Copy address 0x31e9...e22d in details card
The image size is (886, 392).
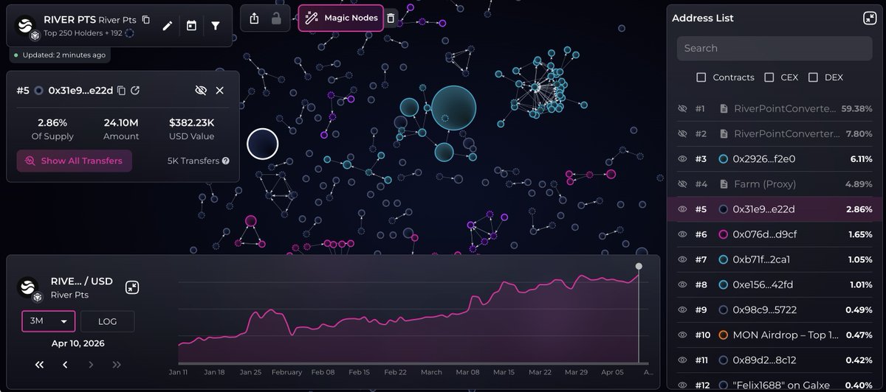coord(121,90)
